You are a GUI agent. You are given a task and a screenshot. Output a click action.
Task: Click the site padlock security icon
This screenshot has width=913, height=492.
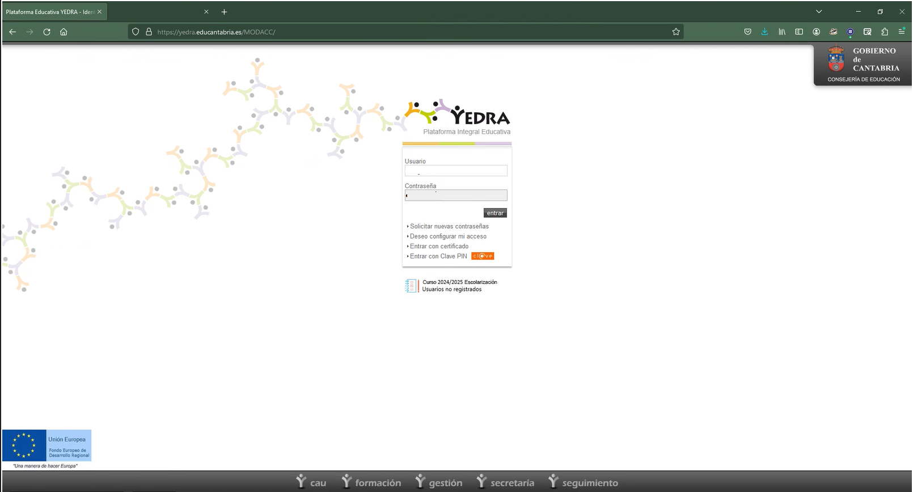click(x=149, y=32)
